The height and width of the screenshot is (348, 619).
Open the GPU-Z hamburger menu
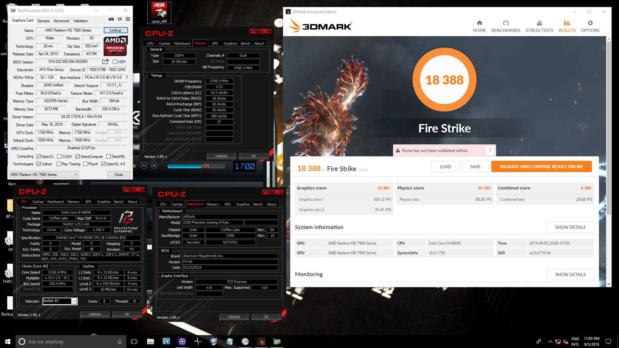coord(128,19)
